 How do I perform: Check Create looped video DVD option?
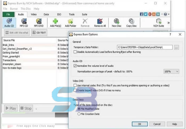75,90
